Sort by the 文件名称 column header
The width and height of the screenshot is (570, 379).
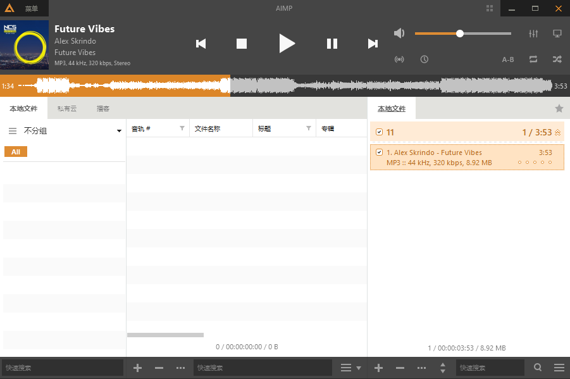pos(221,128)
